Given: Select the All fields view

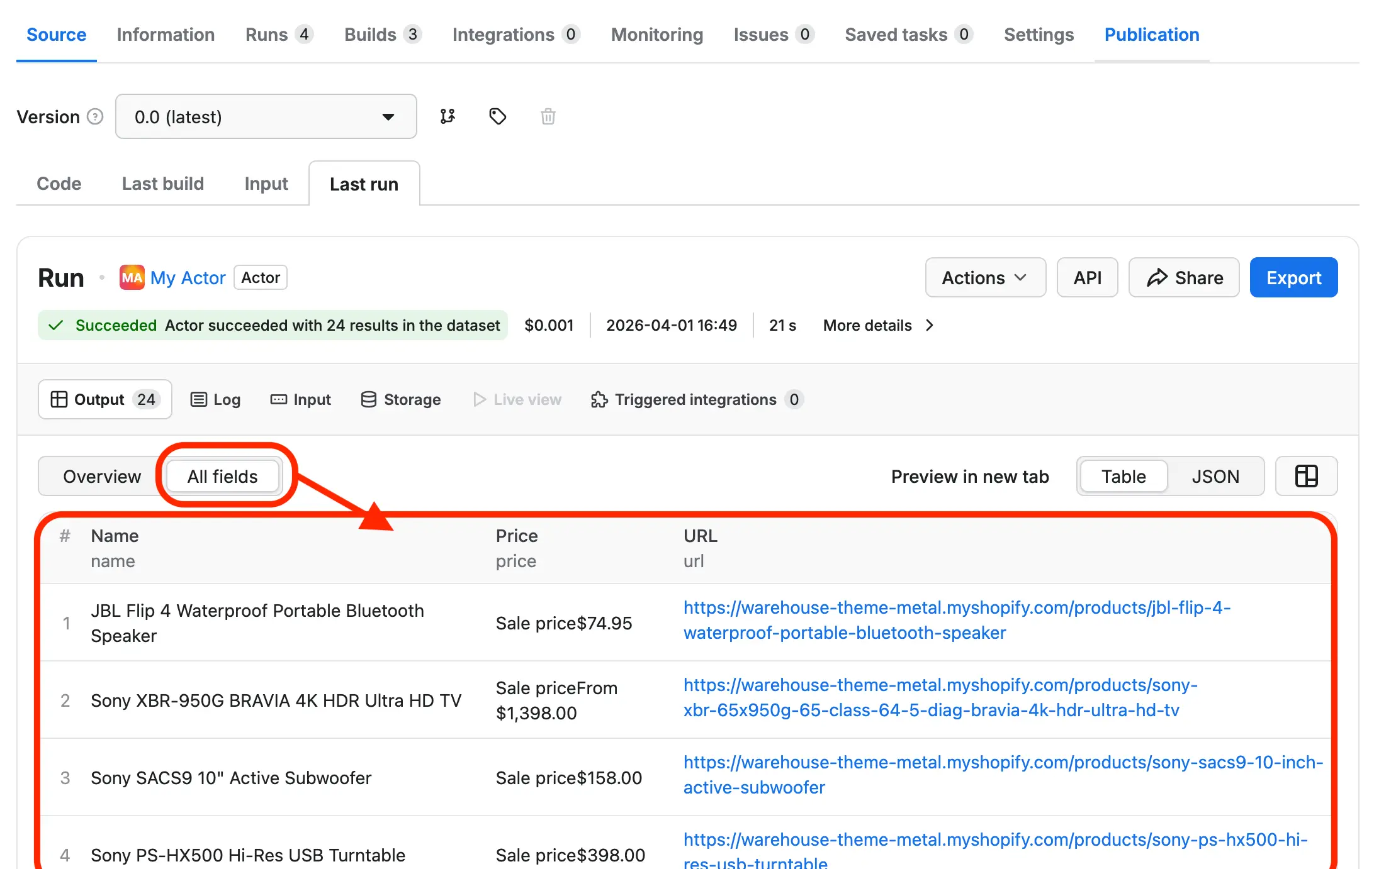Looking at the screenshot, I should coord(222,476).
